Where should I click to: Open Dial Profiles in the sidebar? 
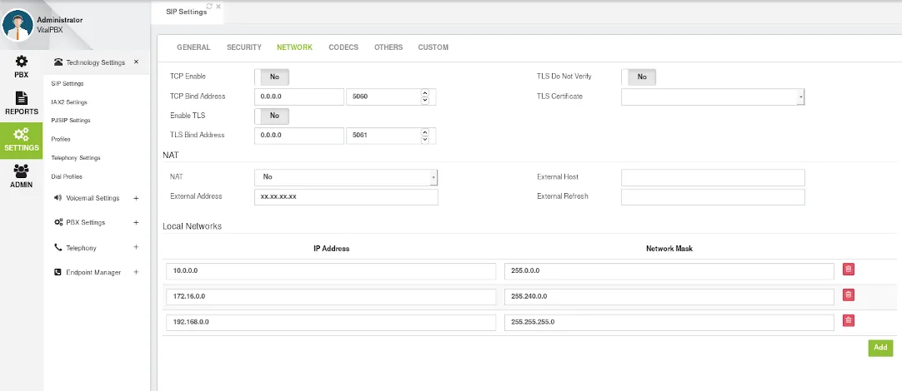(x=67, y=177)
